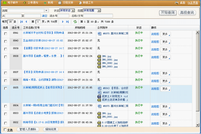
Task: Click the 名称/文号 input field
Action: pos(98,16)
